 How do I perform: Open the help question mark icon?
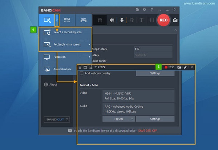[152, 9]
